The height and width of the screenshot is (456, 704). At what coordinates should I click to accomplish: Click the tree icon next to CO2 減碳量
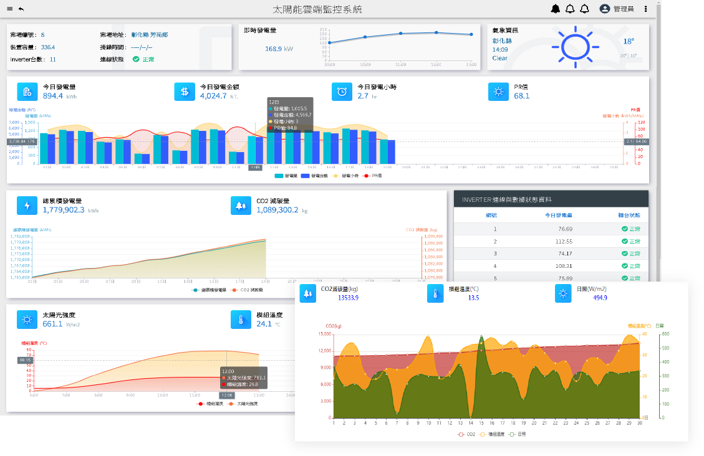click(x=241, y=205)
